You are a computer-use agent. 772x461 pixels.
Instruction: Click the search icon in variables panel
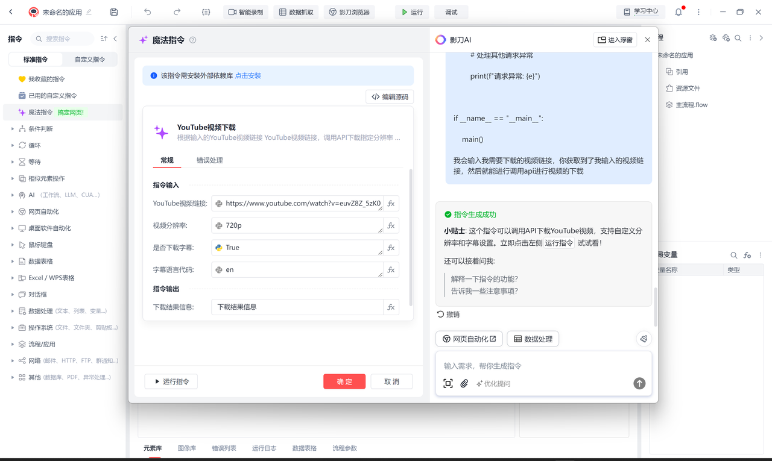click(734, 256)
